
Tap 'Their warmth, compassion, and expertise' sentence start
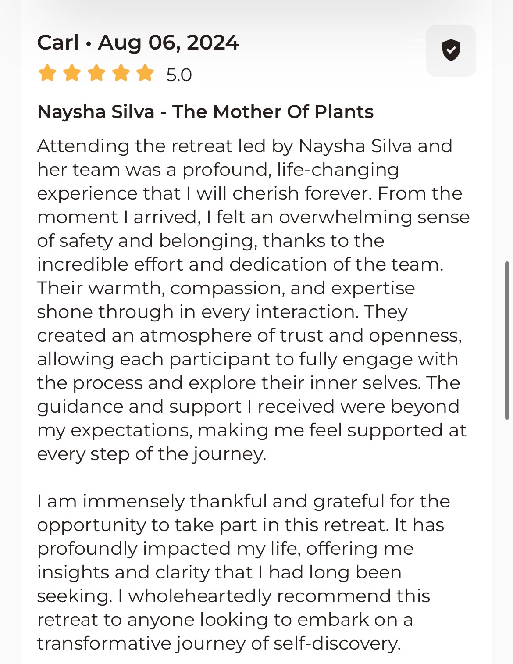point(225,288)
